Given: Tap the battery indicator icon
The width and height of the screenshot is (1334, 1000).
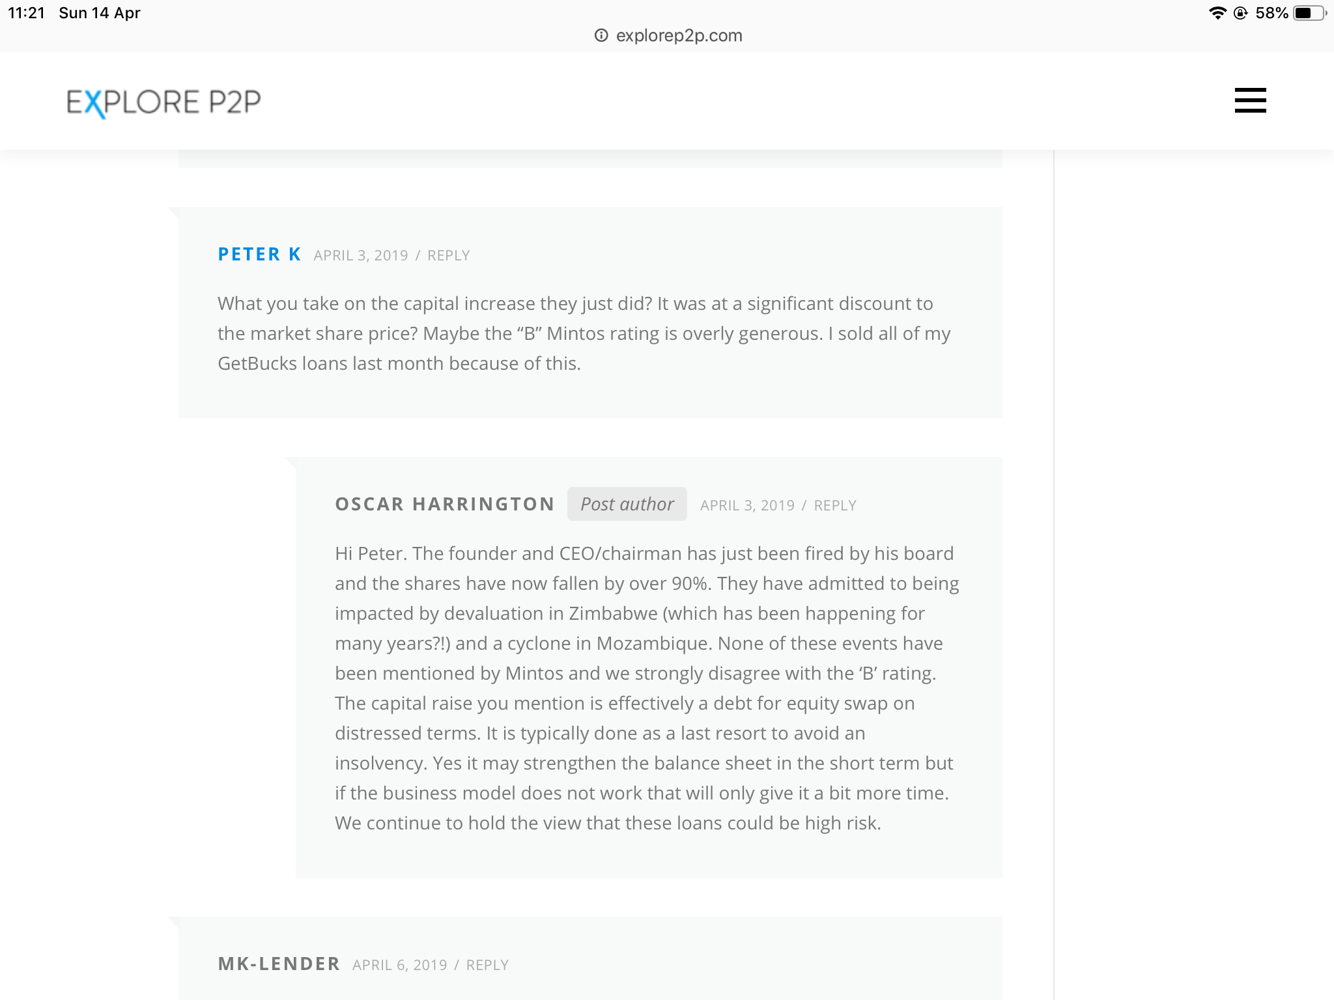Looking at the screenshot, I should click(1309, 13).
